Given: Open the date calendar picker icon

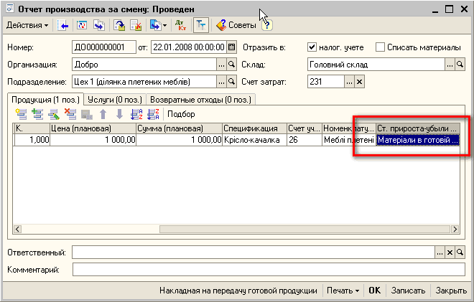Looking at the screenshot, I should [231, 47].
